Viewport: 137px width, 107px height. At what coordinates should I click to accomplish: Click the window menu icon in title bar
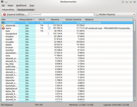pyautogui.click(x=2, y=2)
